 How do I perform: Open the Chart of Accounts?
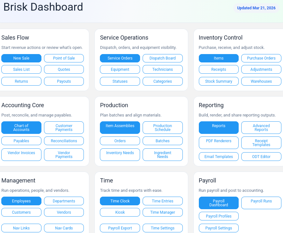[21, 127]
